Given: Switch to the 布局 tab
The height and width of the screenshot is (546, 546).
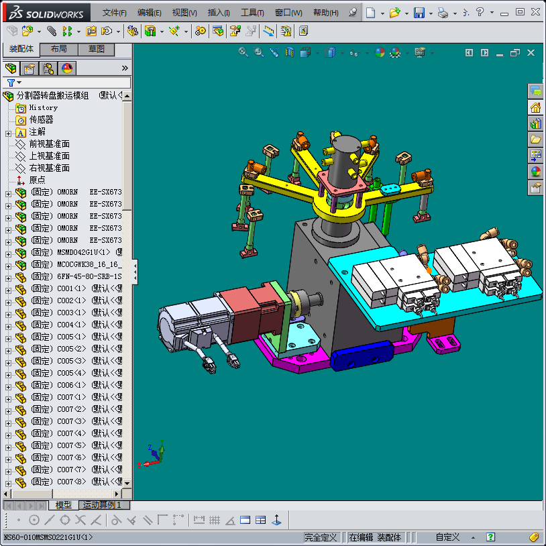Looking at the screenshot, I should (x=59, y=49).
